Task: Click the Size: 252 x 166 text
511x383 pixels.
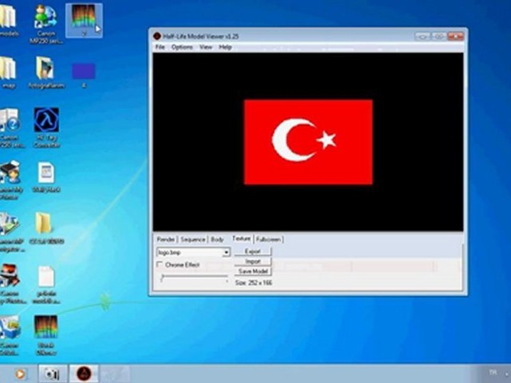Action: click(253, 282)
